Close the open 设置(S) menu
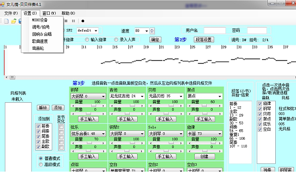Image resolution: width=296 pixels, height=178 pixels. (30, 13)
